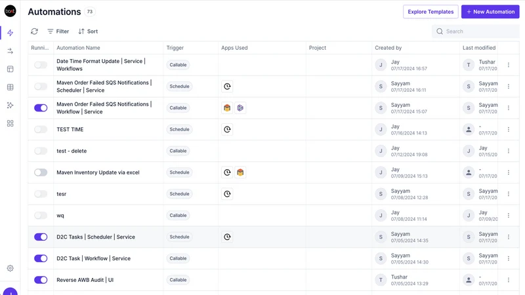Click the Boltic logo in sidebar

tap(10, 11)
